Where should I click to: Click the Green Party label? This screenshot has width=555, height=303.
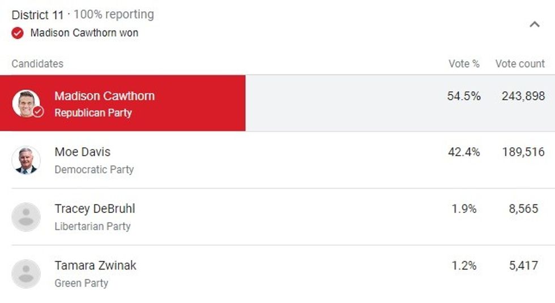(x=81, y=283)
